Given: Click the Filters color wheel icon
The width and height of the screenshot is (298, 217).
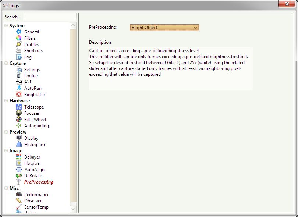Looking at the screenshot, I should tap(19, 38).
